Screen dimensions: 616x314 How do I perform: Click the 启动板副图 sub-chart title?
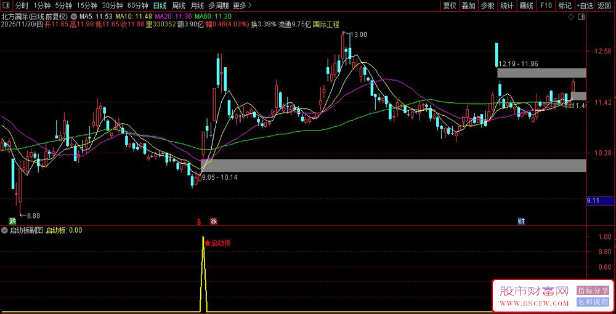[x=26, y=230]
